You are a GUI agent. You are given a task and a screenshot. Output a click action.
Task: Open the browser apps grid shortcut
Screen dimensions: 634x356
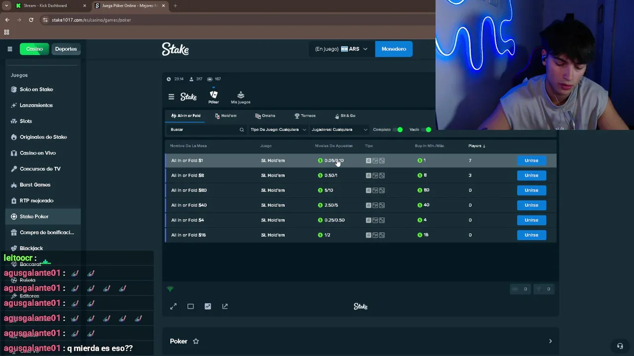click(x=6, y=32)
